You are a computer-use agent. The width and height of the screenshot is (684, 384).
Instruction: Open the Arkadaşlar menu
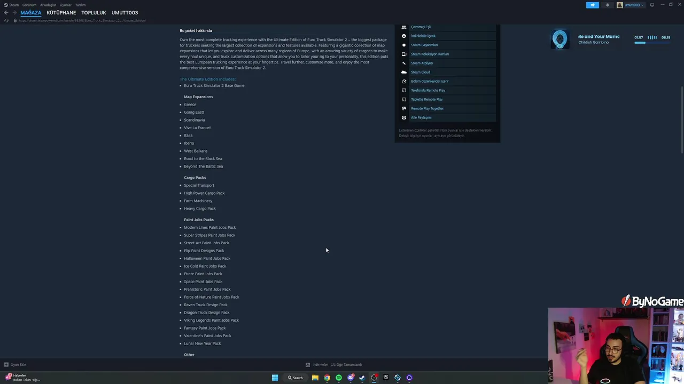coord(48,5)
